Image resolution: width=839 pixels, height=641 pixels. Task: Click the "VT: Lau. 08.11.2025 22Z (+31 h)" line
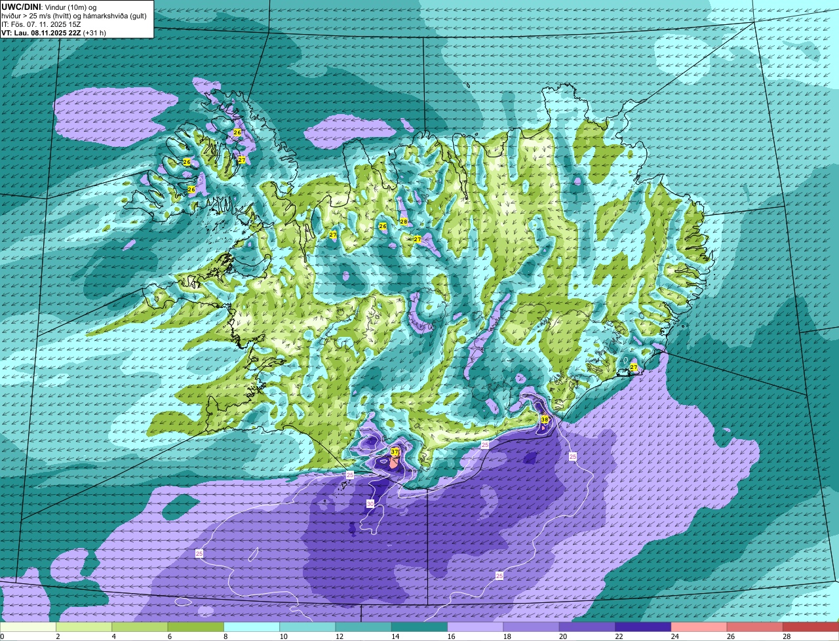point(54,32)
